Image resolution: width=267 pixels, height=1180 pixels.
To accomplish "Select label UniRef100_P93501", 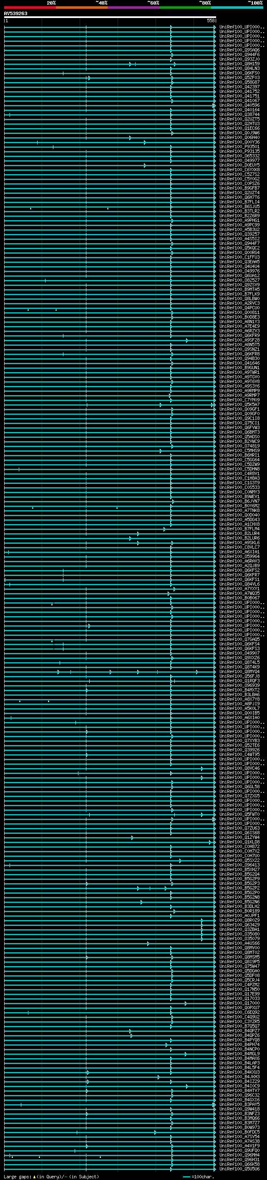I will [239, 147].
